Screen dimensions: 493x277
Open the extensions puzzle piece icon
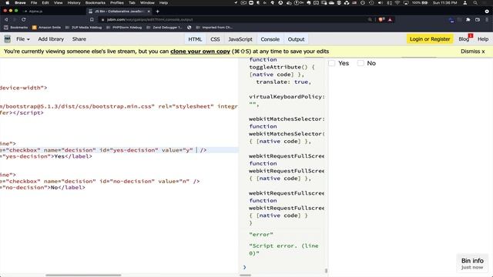click(468, 19)
